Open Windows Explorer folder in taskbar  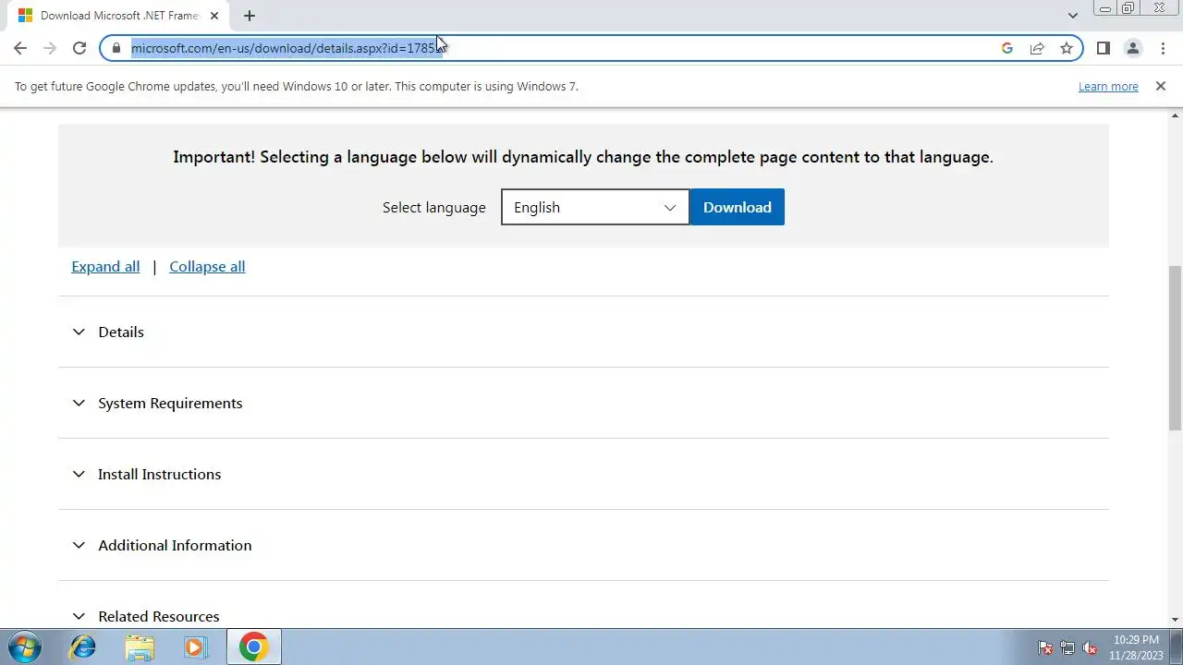click(140, 647)
